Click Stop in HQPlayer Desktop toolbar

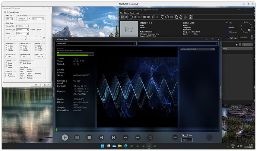point(131,17)
